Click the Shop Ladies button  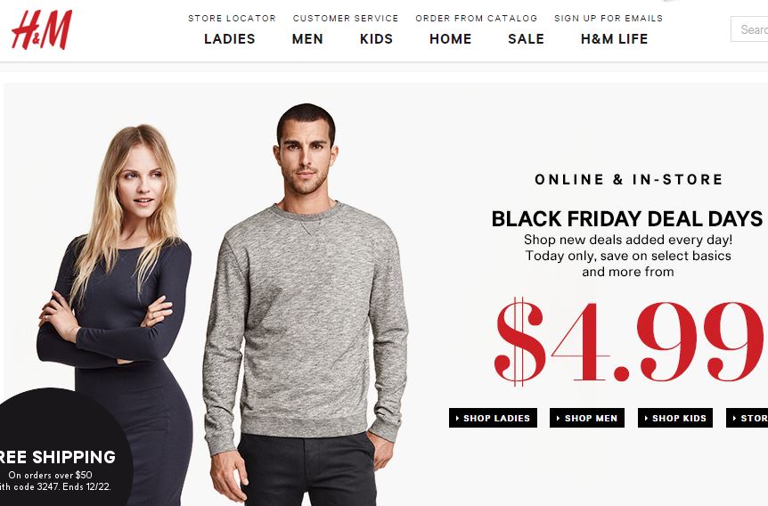pos(493,418)
